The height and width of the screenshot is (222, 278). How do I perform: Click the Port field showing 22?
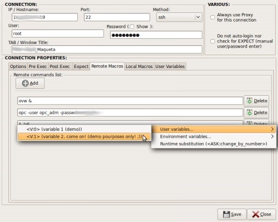coord(117,17)
